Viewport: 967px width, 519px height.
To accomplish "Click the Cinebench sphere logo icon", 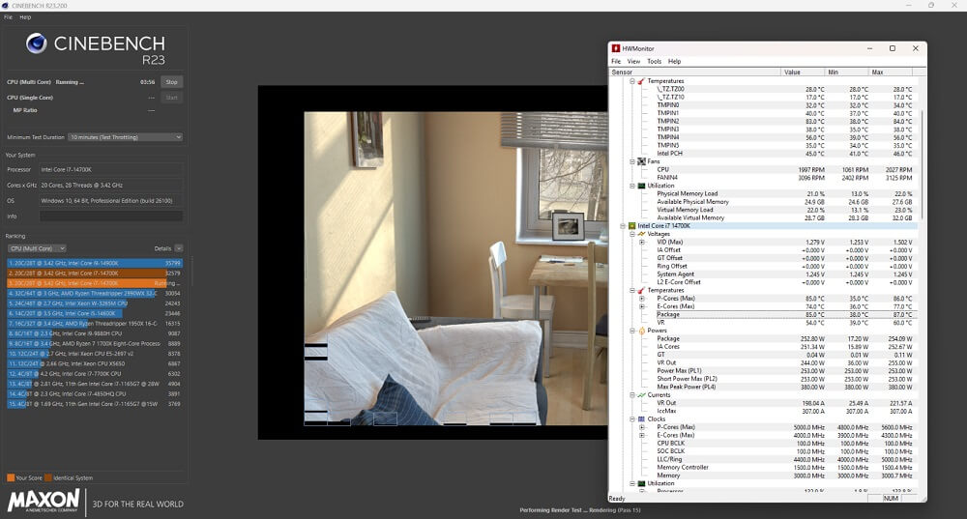I will click(38, 44).
